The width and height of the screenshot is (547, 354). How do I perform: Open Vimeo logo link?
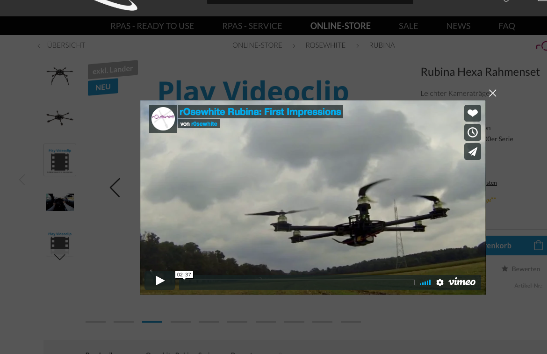[x=462, y=282]
